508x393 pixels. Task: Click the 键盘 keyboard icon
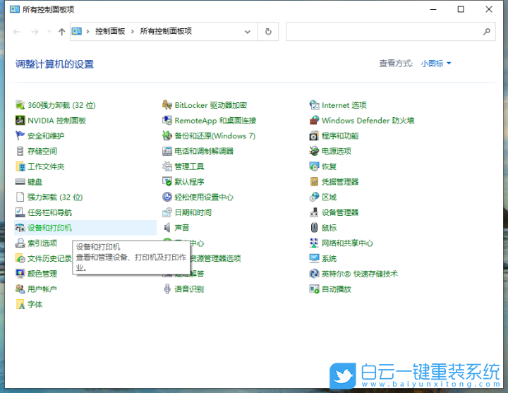[20, 182]
